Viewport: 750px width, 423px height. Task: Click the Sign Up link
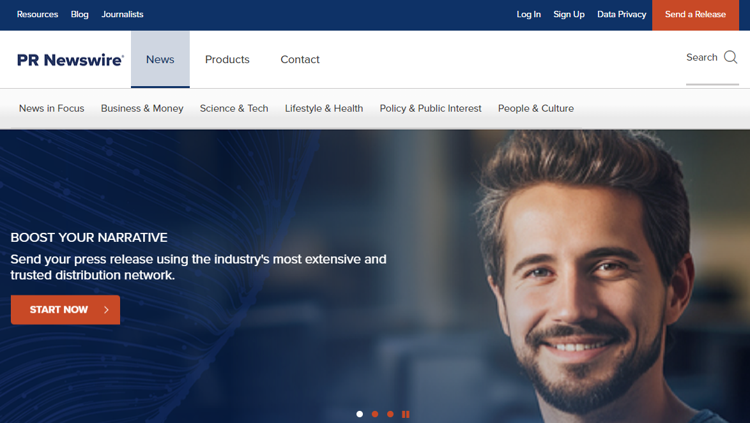point(569,14)
